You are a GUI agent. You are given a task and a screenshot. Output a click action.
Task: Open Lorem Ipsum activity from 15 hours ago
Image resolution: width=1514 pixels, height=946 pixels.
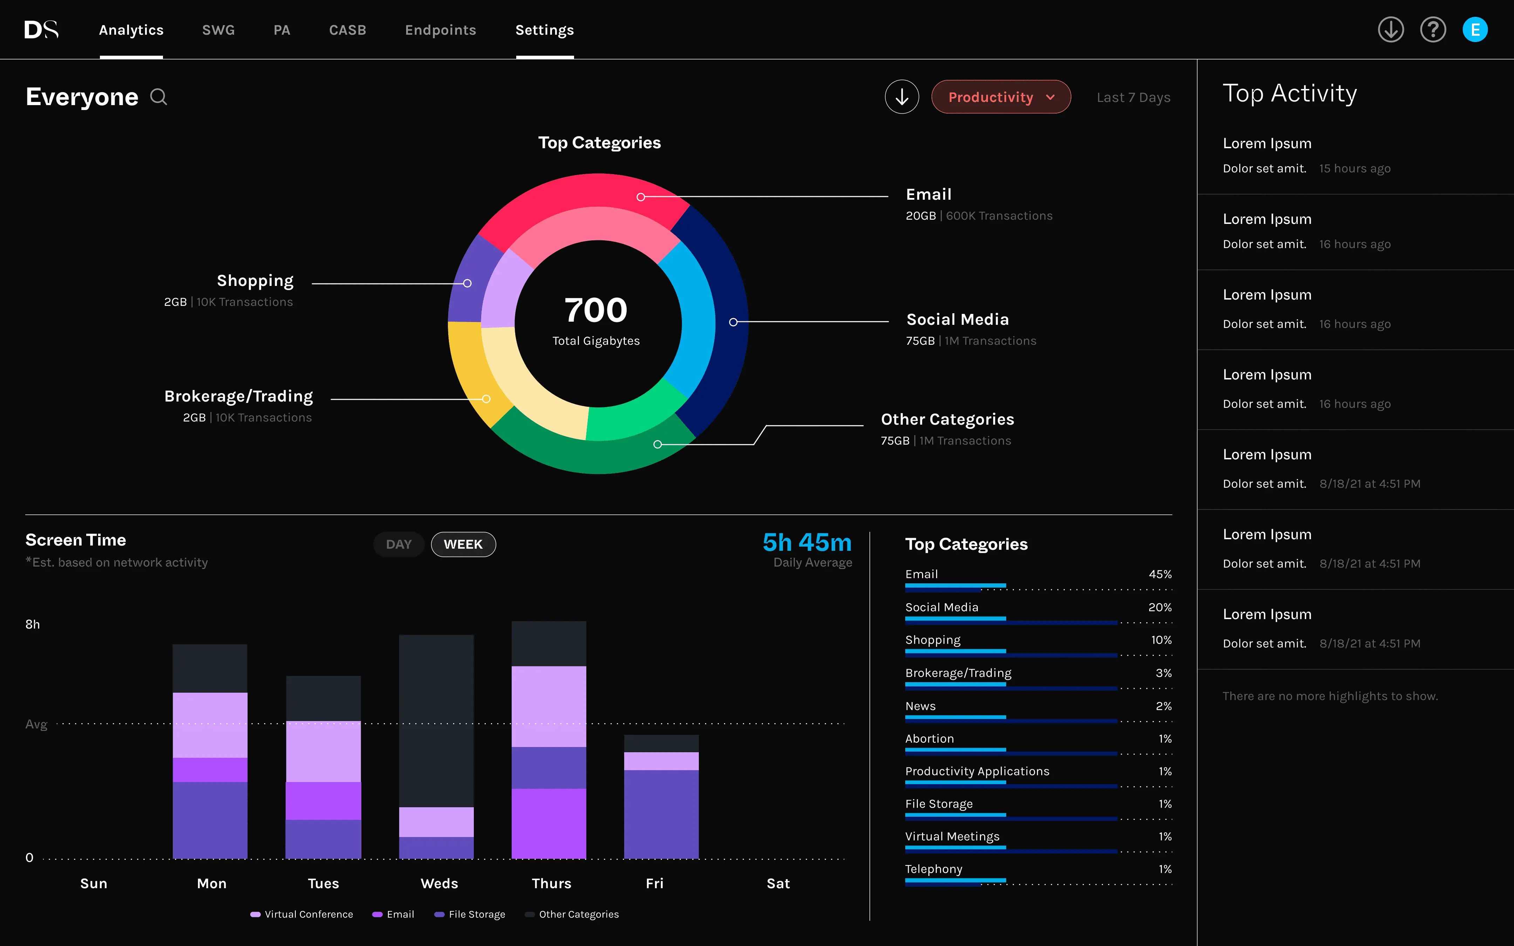pyautogui.click(x=1355, y=156)
